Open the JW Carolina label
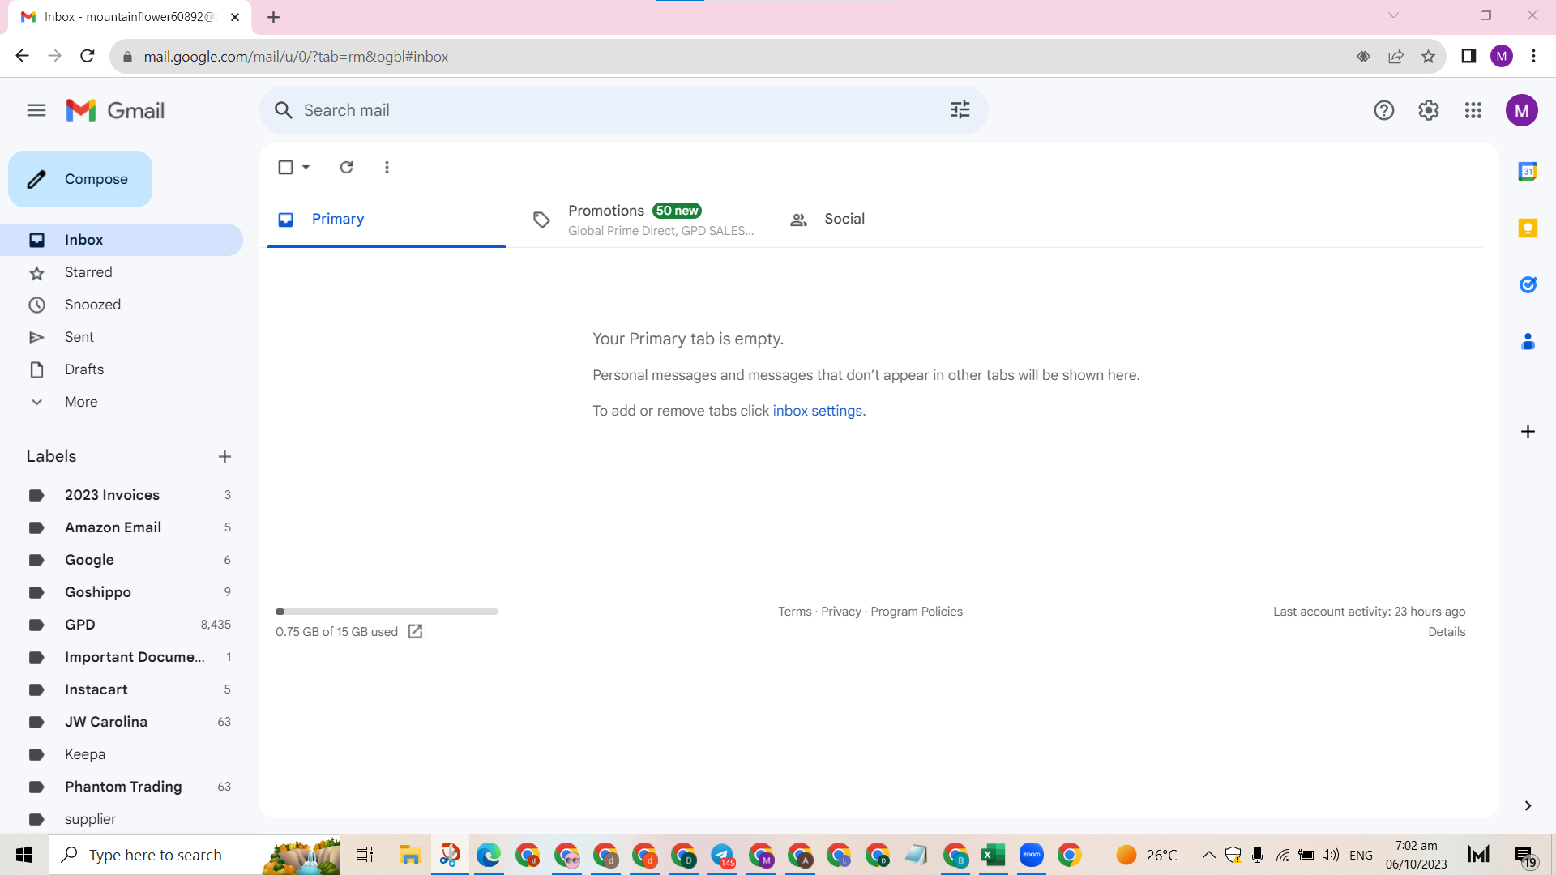The width and height of the screenshot is (1556, 875). click(x=122, y=722)
